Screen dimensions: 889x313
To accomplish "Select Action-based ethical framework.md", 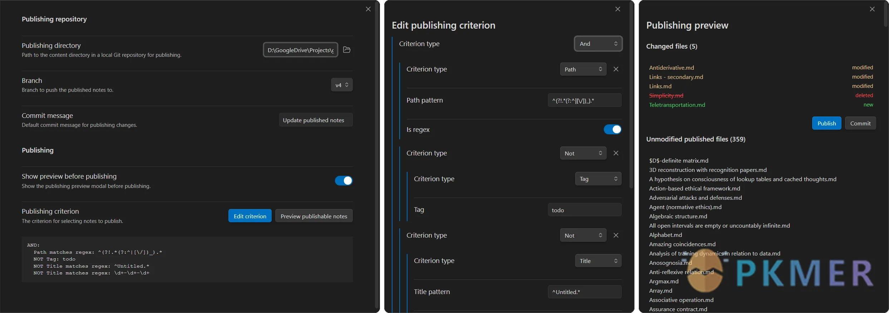I will coord(695,188).
